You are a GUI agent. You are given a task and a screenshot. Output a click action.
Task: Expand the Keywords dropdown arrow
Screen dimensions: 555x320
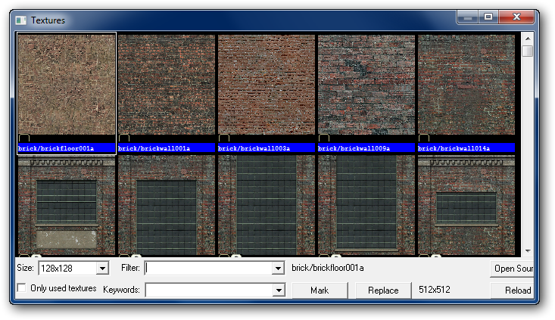pos(278,290)
